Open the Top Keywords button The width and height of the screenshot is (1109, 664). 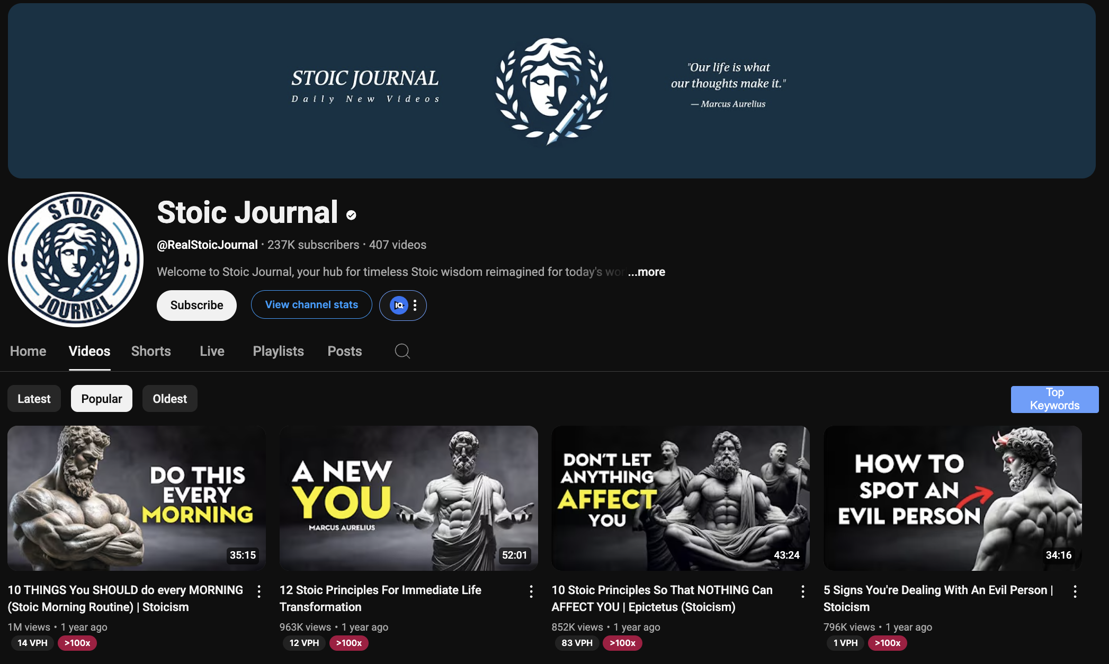pos(1054,399)
